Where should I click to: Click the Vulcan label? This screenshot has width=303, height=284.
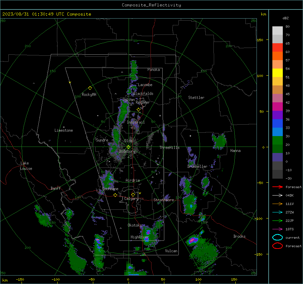[x=171, y=251]
